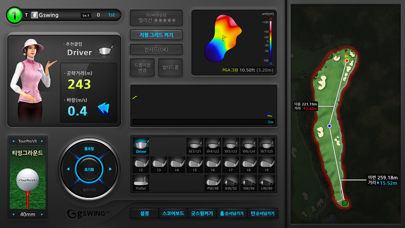405x228 pixels.
Task: Click the Gswing player name
Action: point(49,15)
